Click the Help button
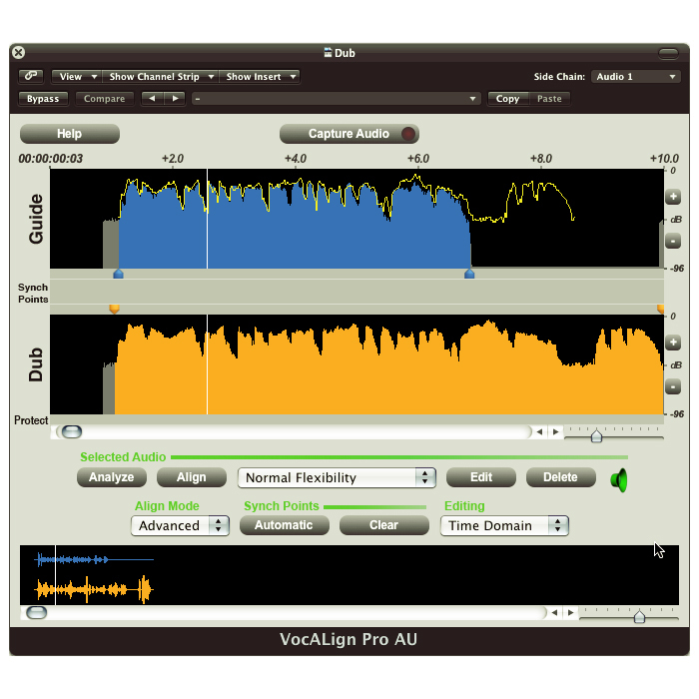 (x=70, y=134)
